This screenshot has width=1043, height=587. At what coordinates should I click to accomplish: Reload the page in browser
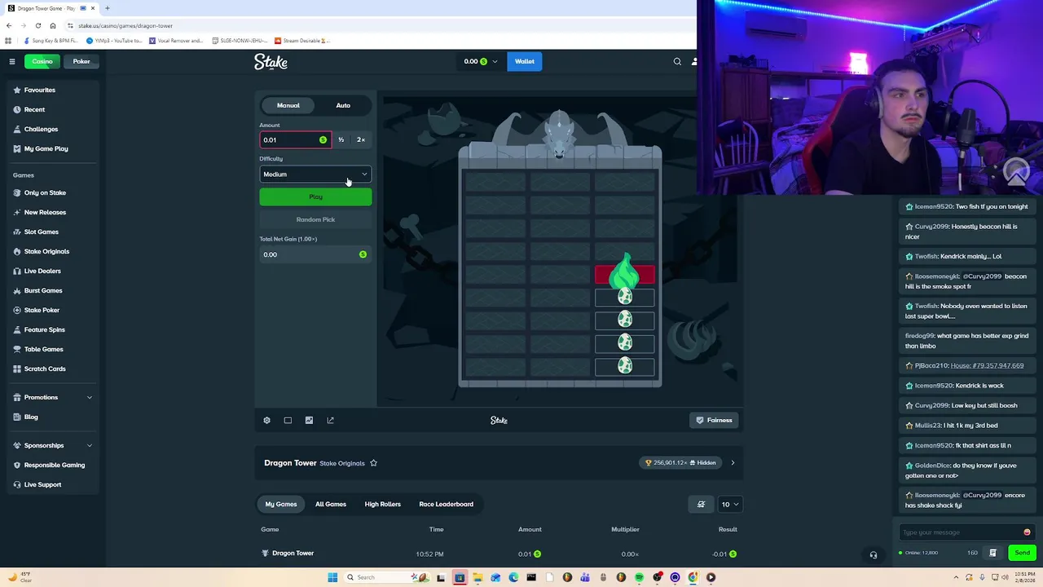click(37, 25)
